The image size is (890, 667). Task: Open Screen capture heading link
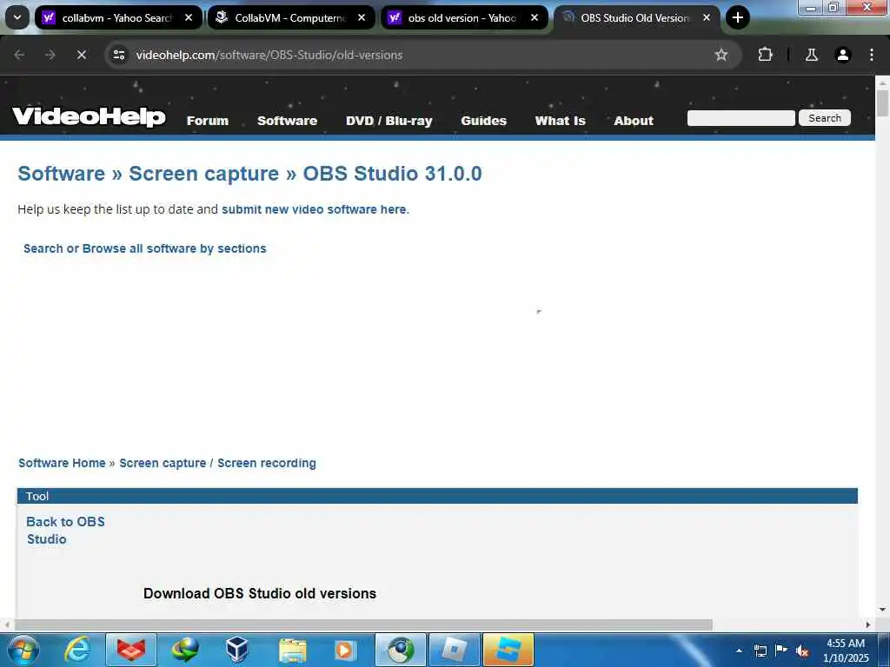(203, 174)
